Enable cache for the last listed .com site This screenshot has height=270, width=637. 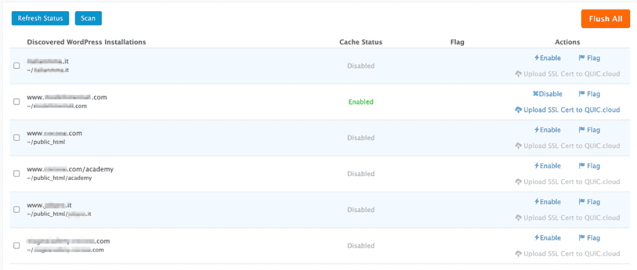tap(547, 238)
